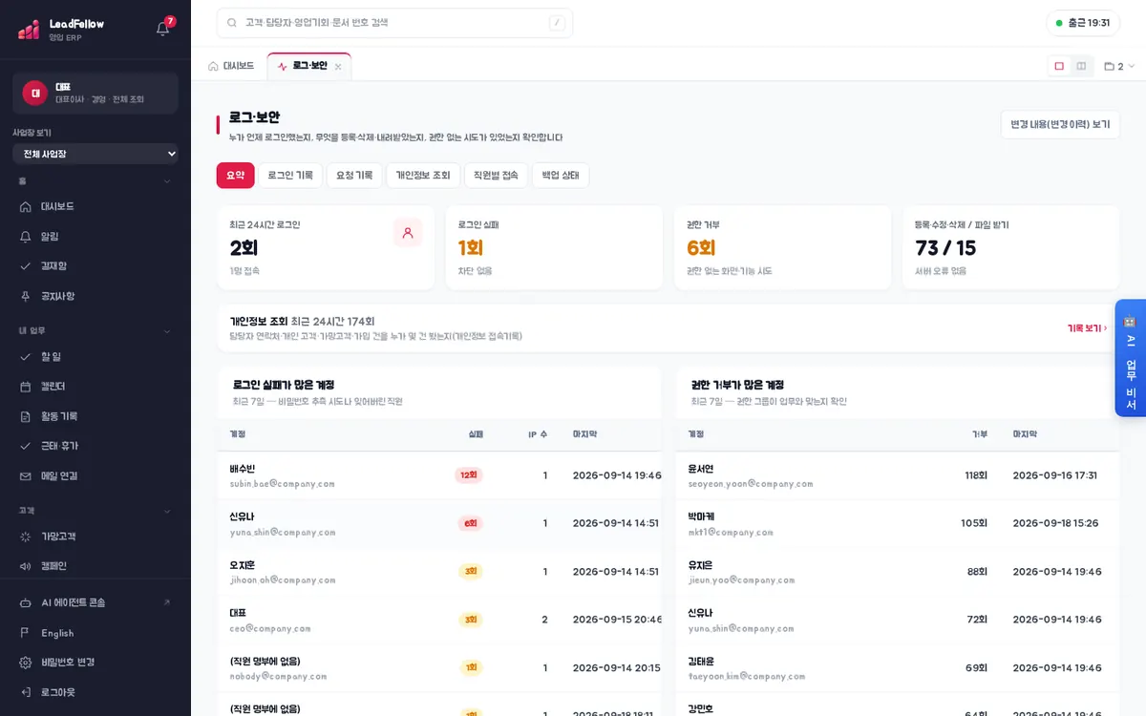Open 비밀번호 변경 settings
This screenshot has width=1146, height=716.
tap(95, 663)
